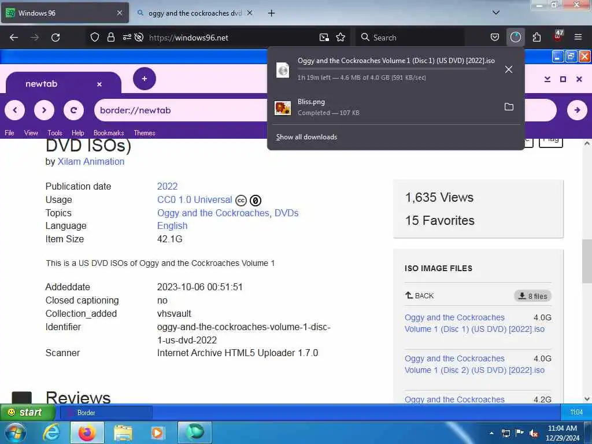Download all 8 files
Image resolution: width=592 pixels, height=444 pixels.
point(532,296)
